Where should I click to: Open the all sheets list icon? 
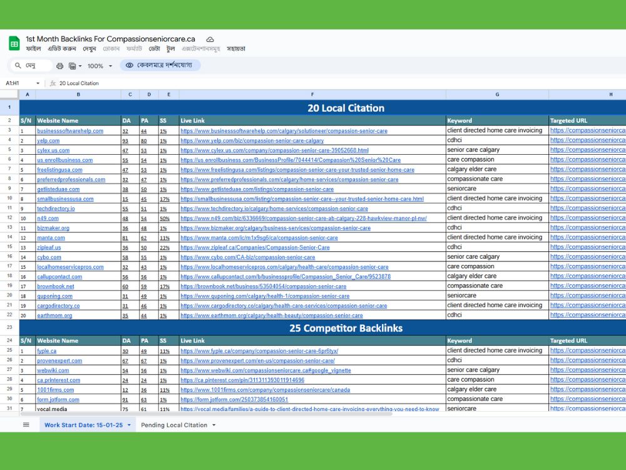[26, 425]
